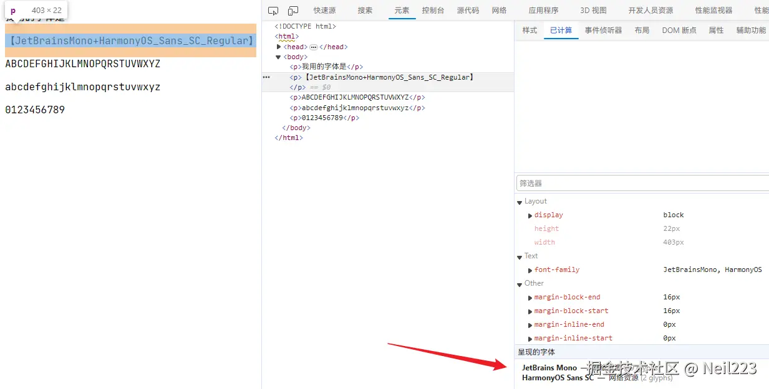
Task: Select the closing body tag
Action: tap(296, 128)
